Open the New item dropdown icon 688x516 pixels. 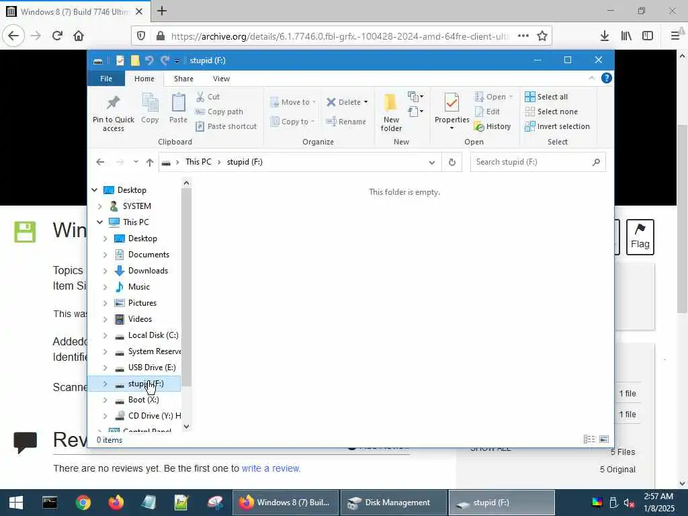click(x=415, y=96)
